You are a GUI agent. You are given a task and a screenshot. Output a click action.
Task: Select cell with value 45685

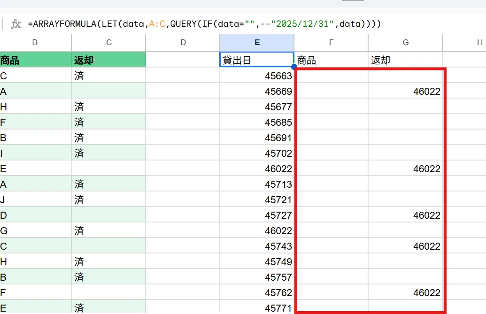257,122
